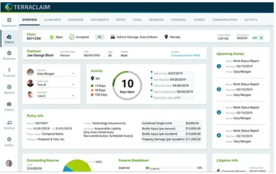Click the linked count badge 3
The image size is (276, 174).
pos(261,38)
